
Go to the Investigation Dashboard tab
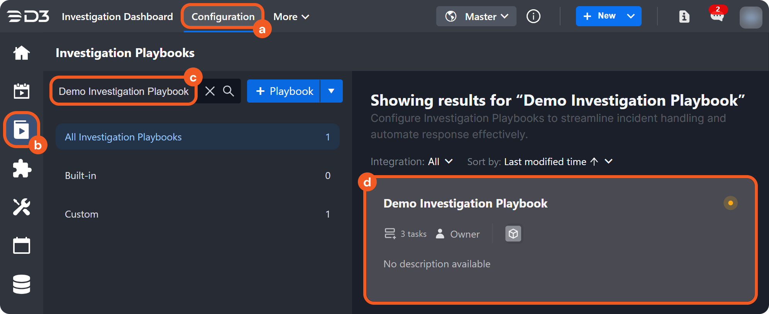click(117, 17)
